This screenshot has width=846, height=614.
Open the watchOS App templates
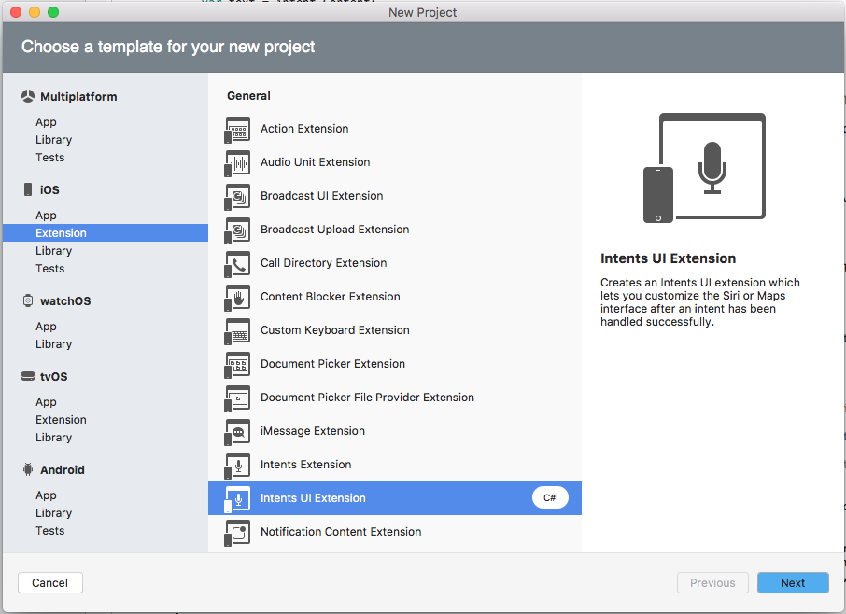pos(46,326)
